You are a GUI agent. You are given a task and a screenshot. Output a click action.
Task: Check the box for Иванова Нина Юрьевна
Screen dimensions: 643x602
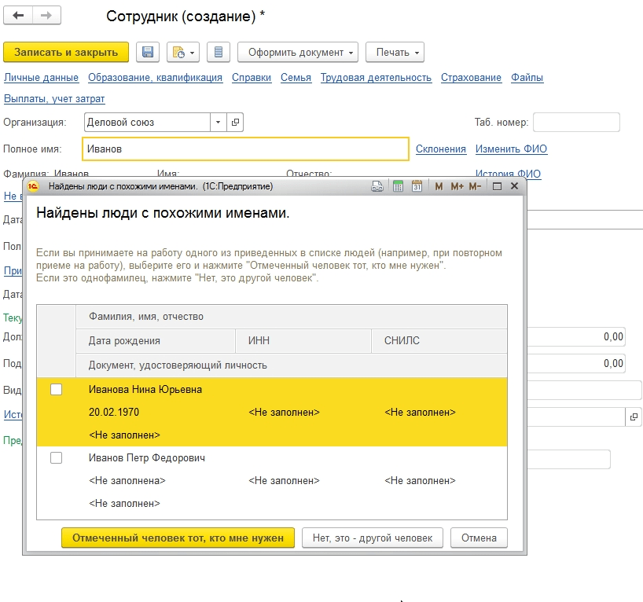(x=56, y=389)
